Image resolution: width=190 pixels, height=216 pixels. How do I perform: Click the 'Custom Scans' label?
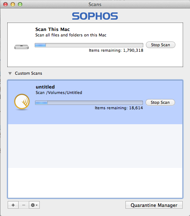tap(28, 73)
